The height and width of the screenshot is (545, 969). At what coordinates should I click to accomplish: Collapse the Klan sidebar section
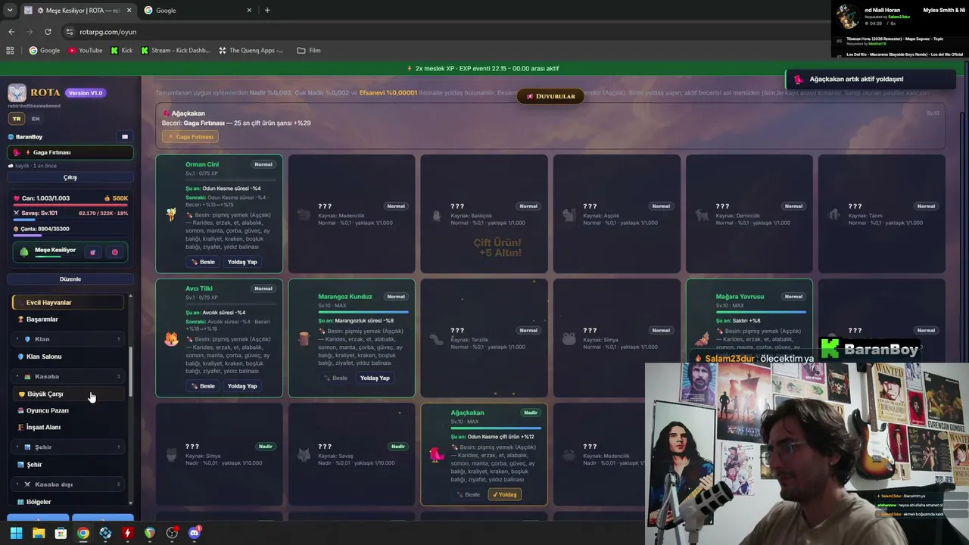(68, 339)
